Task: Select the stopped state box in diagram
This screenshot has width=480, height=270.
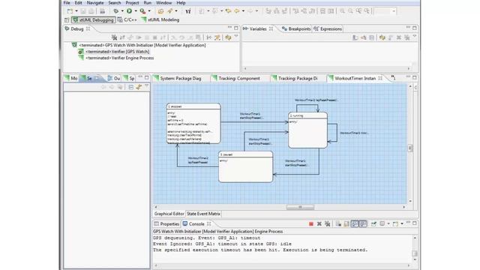Action: tap(193, 123)
